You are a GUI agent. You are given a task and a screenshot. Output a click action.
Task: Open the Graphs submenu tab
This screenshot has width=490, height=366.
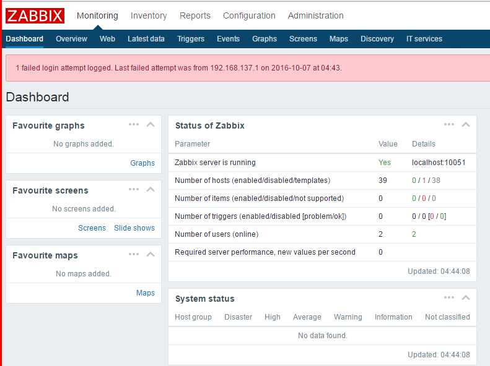coord(265,39)
